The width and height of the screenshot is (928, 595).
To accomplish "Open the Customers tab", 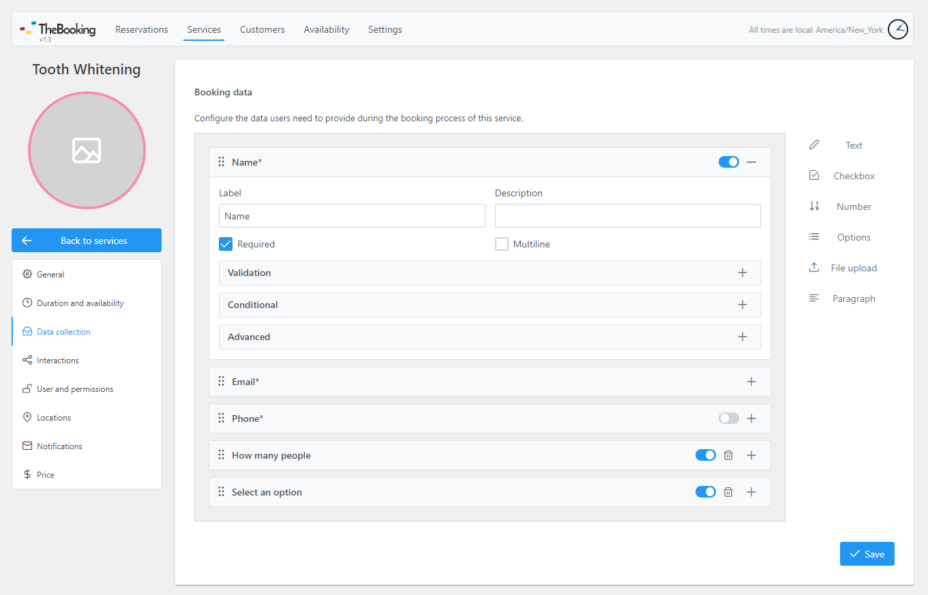I will point(263,29).
